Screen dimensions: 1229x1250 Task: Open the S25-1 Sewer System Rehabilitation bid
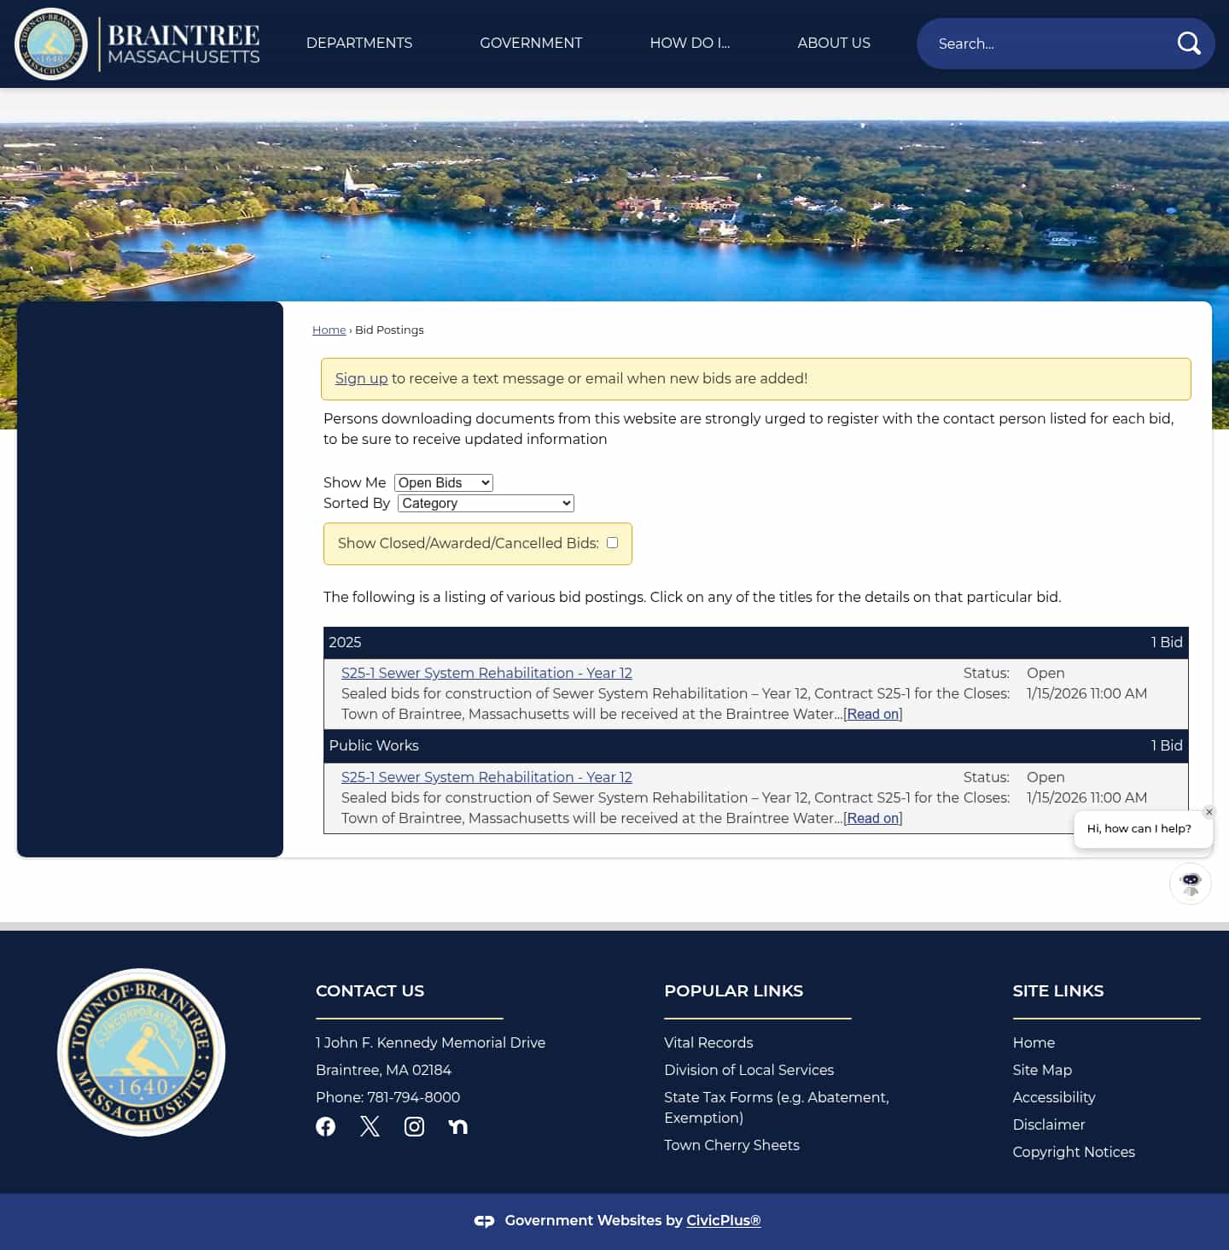pos(486,673)
